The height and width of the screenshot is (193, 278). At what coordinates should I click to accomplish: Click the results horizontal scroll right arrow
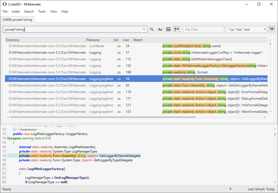[265, 117]
